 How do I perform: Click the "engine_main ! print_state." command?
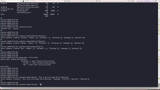click(28, 57)
